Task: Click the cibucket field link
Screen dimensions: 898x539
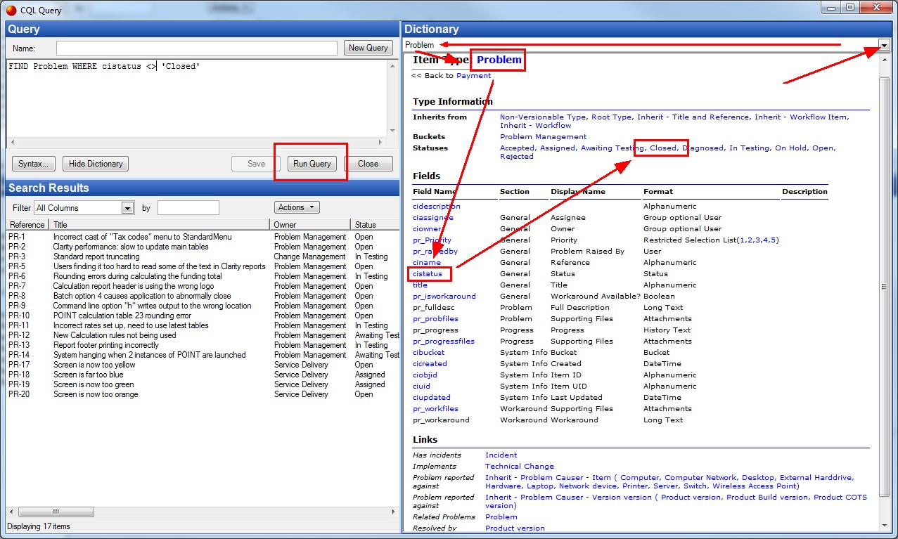Action: [429, 353]
